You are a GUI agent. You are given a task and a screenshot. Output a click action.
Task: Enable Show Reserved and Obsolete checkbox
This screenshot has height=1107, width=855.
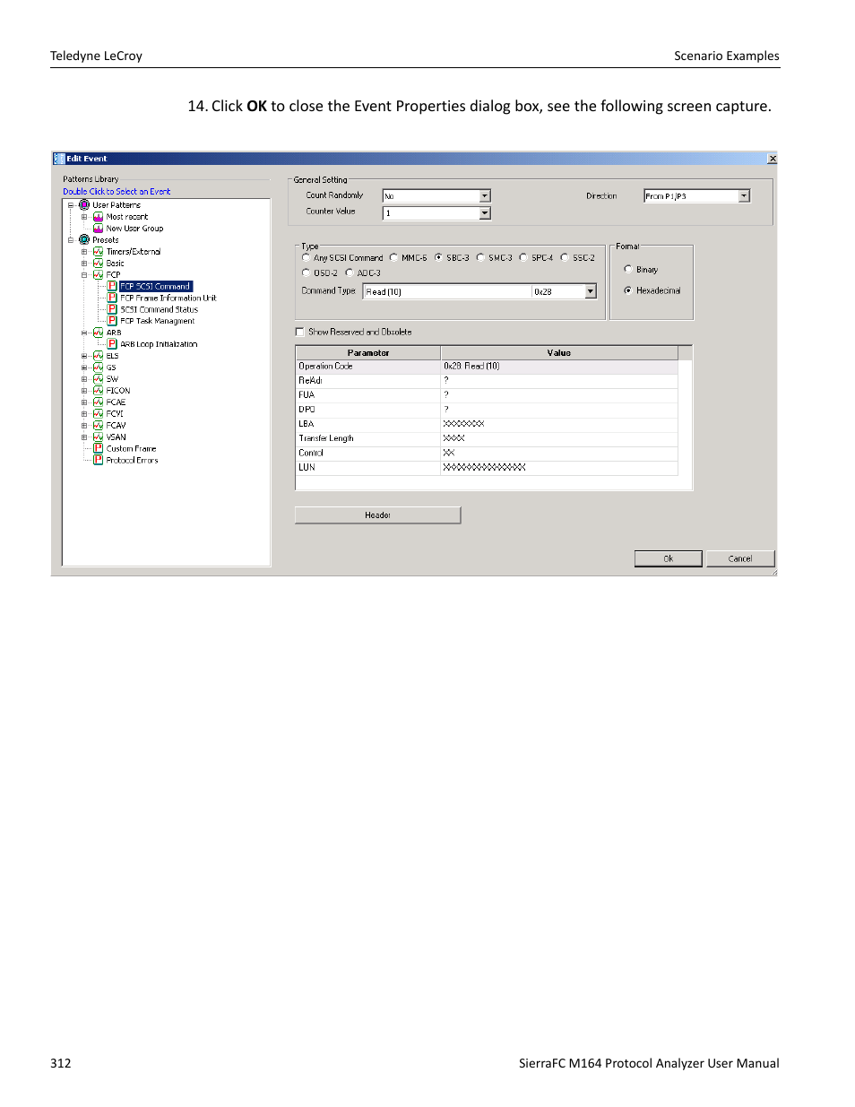300,332
